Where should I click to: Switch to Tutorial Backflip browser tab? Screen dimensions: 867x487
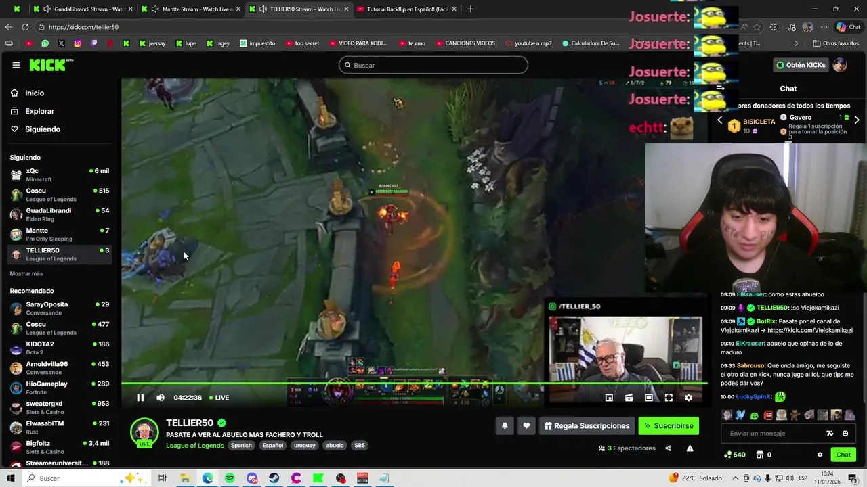point(406,9)
